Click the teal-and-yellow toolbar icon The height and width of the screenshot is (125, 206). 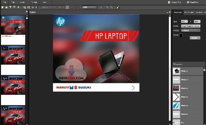pos(32,7)
